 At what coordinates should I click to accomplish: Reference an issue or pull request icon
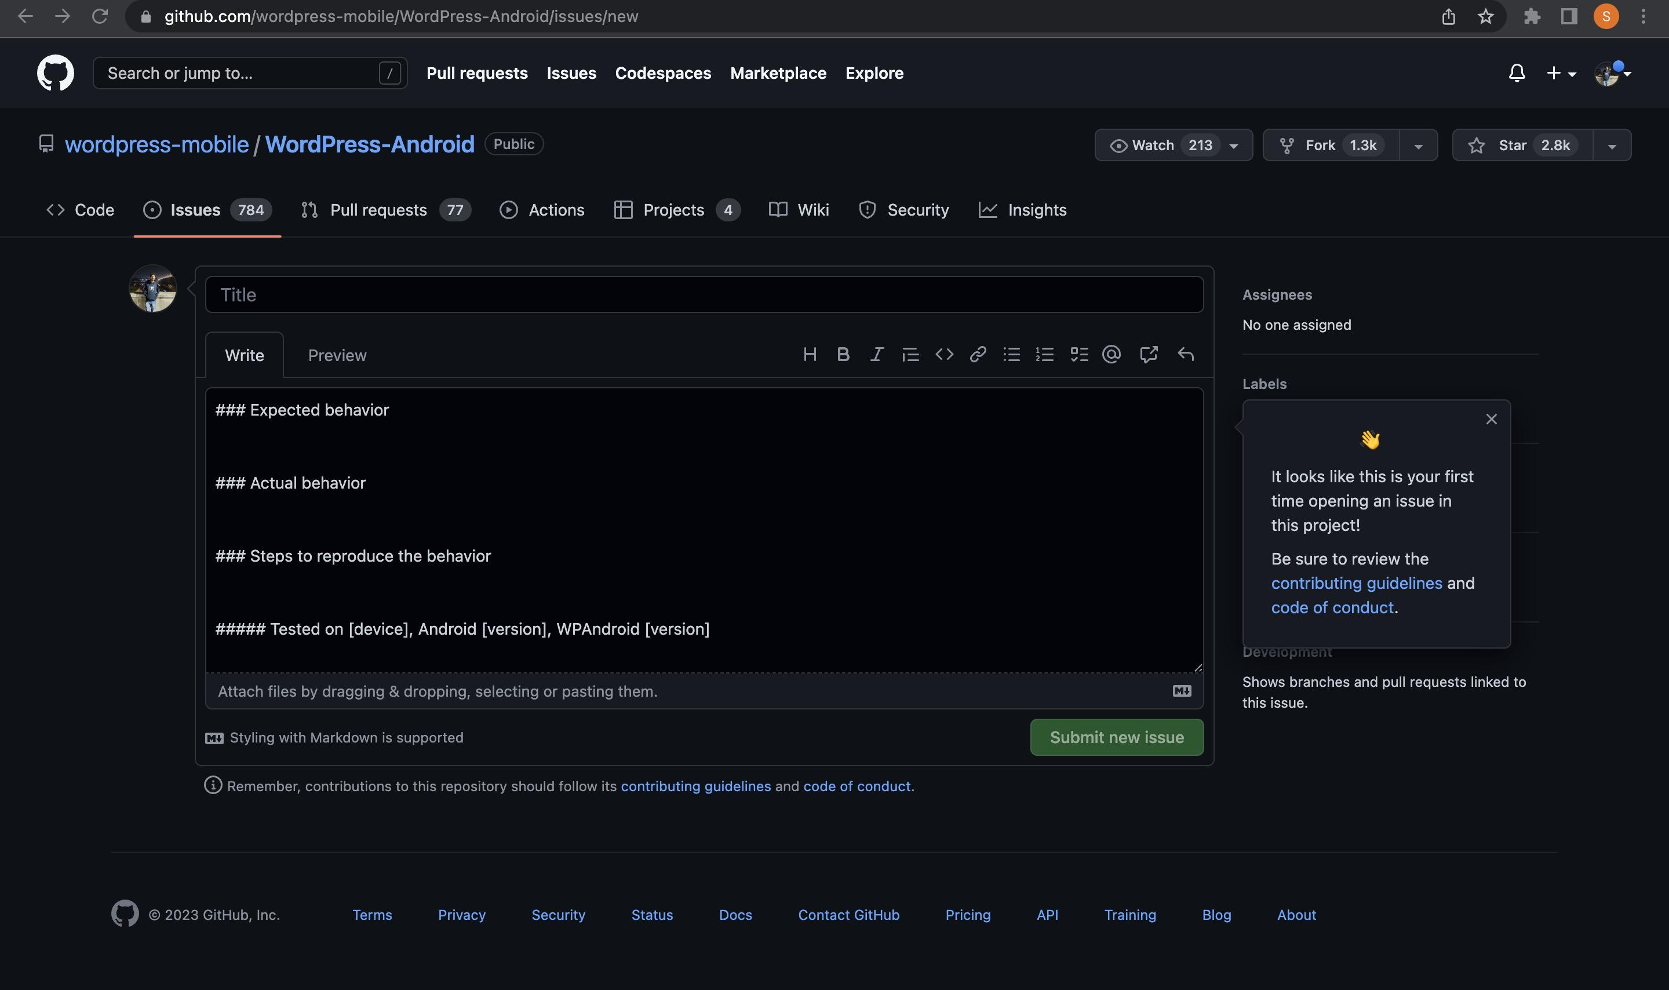tap(1148, 354)
